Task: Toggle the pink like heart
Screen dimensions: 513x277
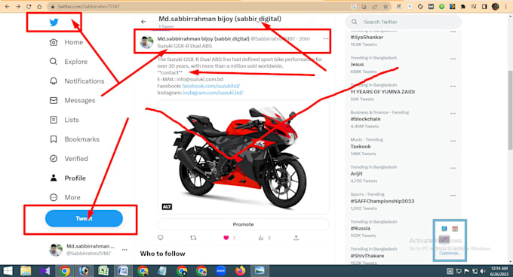Action: pyautogui.click(x=226, y=238)
